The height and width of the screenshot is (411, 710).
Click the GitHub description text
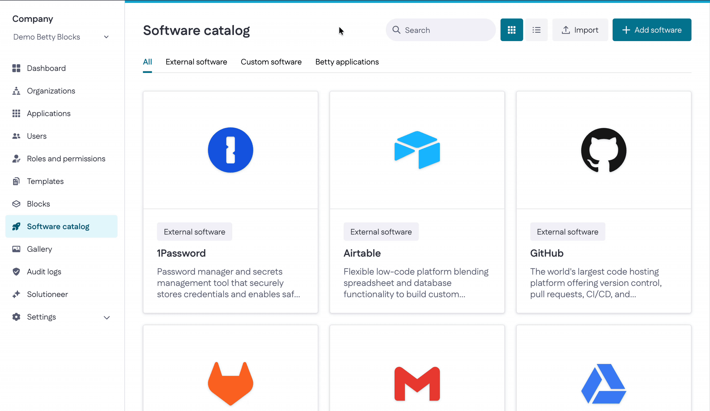point(596,283)
